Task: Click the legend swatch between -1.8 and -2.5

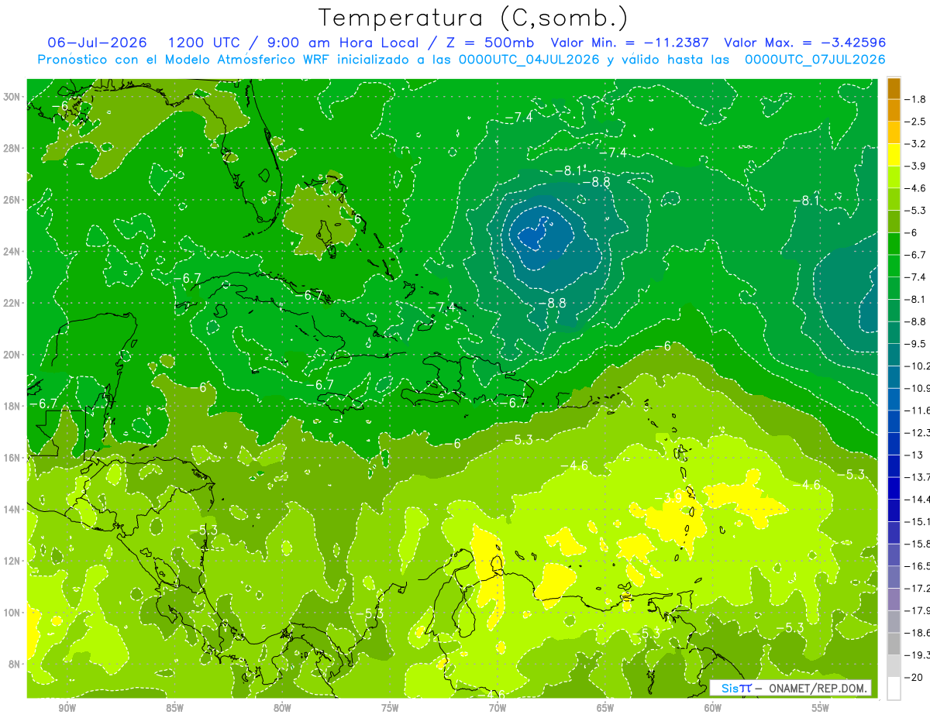Action: [894, 110]
